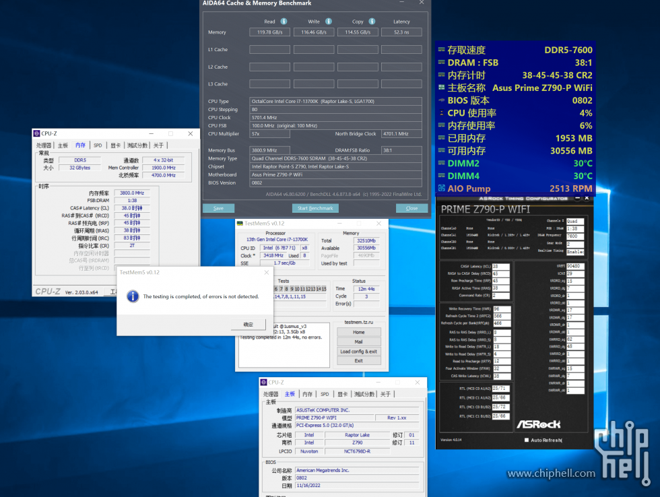Toggle the Auto Refresh checkbox
Viewport: 660px width, 497px height.
pyautogui.click(x=527, y=440)
